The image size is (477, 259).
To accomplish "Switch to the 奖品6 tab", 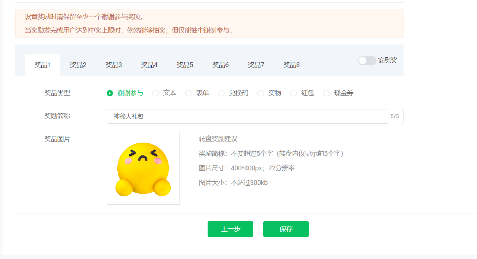I will coord(220,65).
